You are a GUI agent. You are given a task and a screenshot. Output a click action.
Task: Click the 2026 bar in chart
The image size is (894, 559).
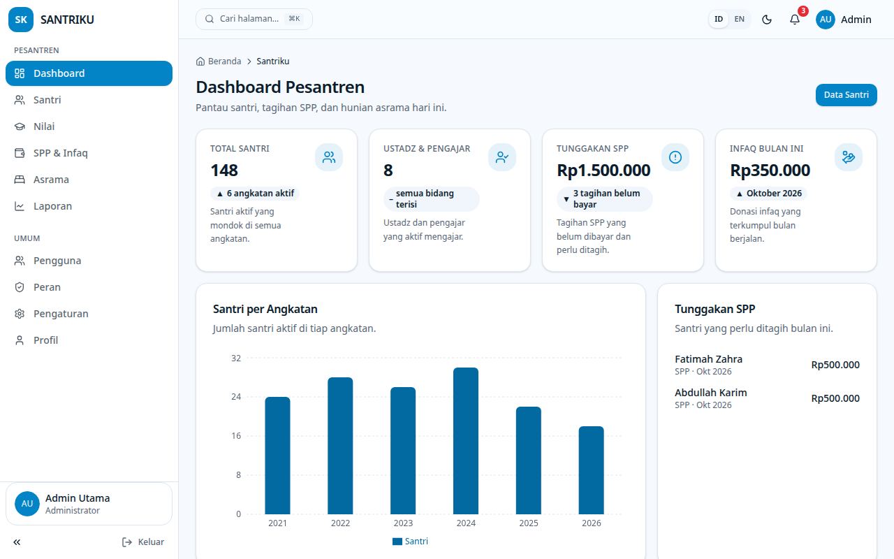(x=592, y=470)
